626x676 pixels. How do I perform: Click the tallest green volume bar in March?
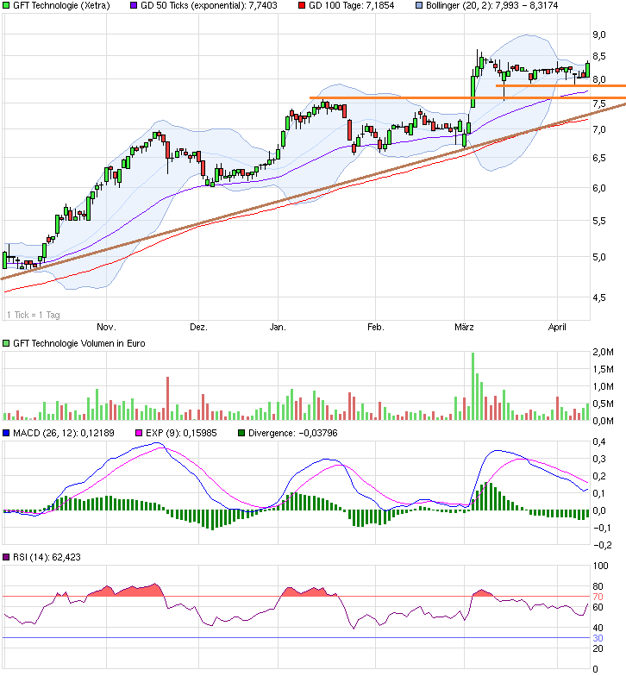tap(473, 386)
